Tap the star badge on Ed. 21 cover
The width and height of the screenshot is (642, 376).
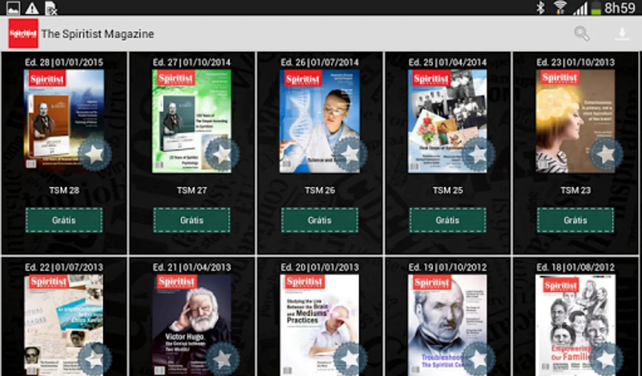[x=222, y=359]
